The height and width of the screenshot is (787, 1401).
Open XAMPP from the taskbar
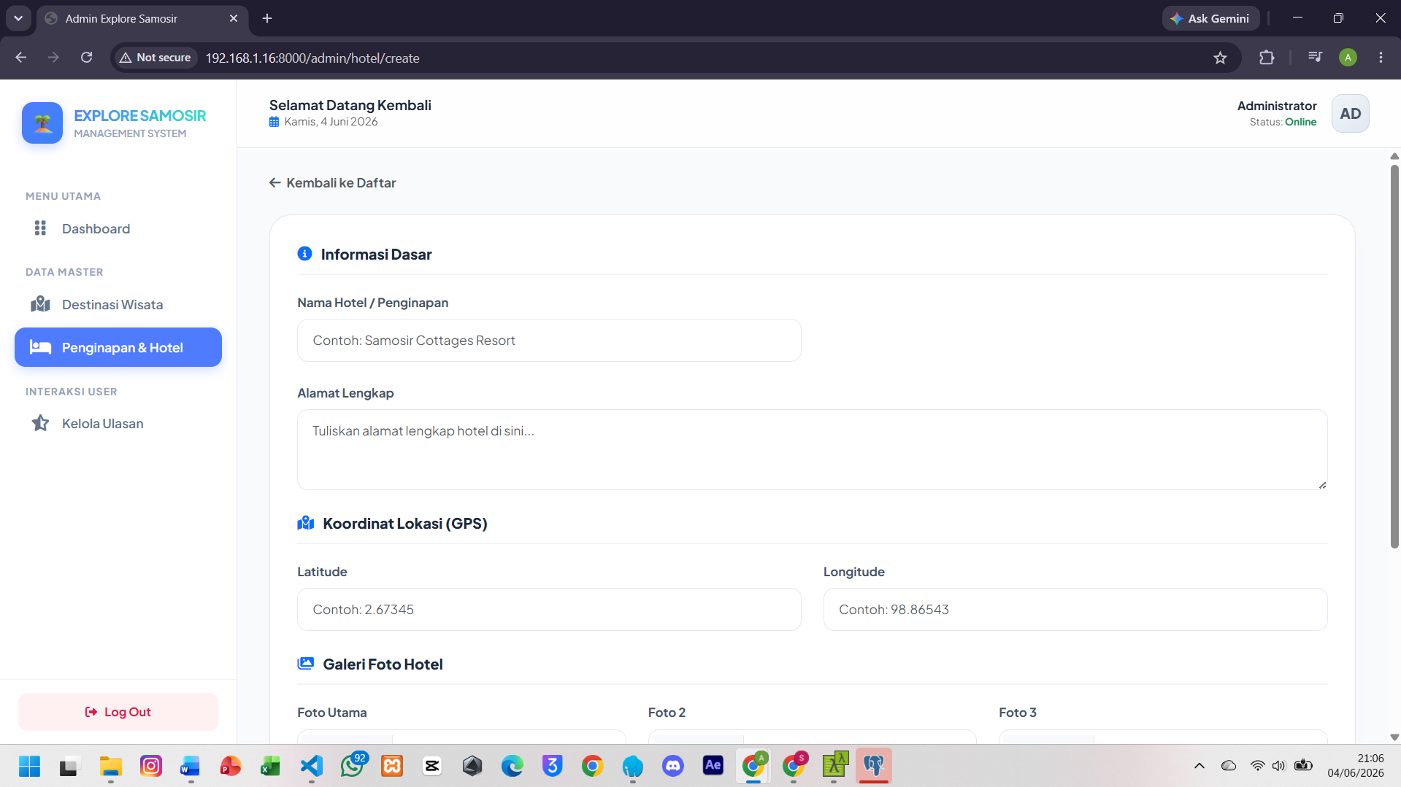[392, 766]
